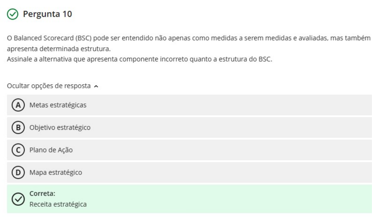Choose the answer Metas estratégicas
372x217 pixels.
58,105
